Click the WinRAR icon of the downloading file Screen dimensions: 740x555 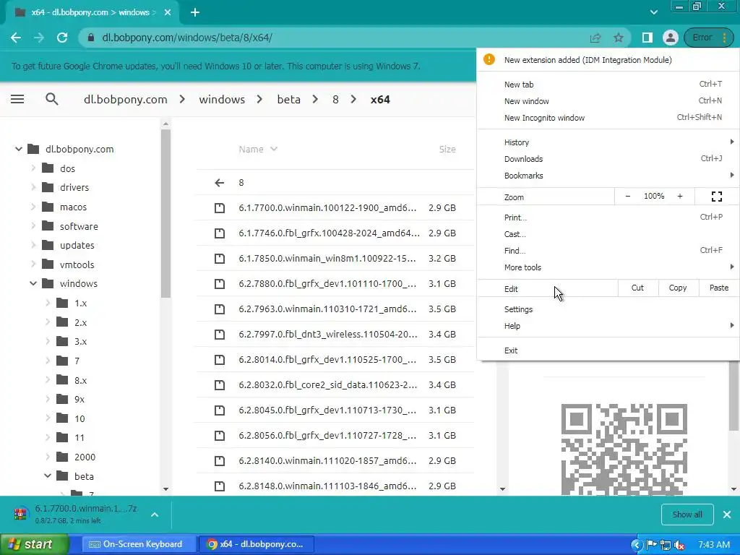point(20,514)
